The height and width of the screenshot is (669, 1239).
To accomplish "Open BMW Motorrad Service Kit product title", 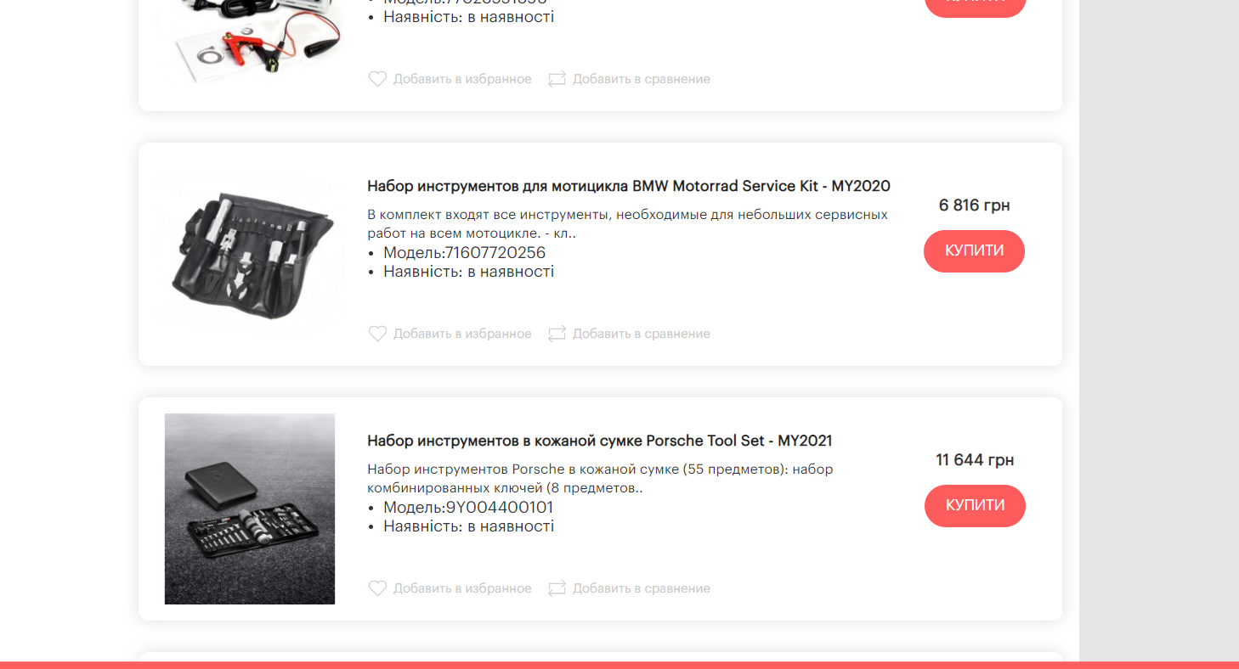I will tap(629, 186).
